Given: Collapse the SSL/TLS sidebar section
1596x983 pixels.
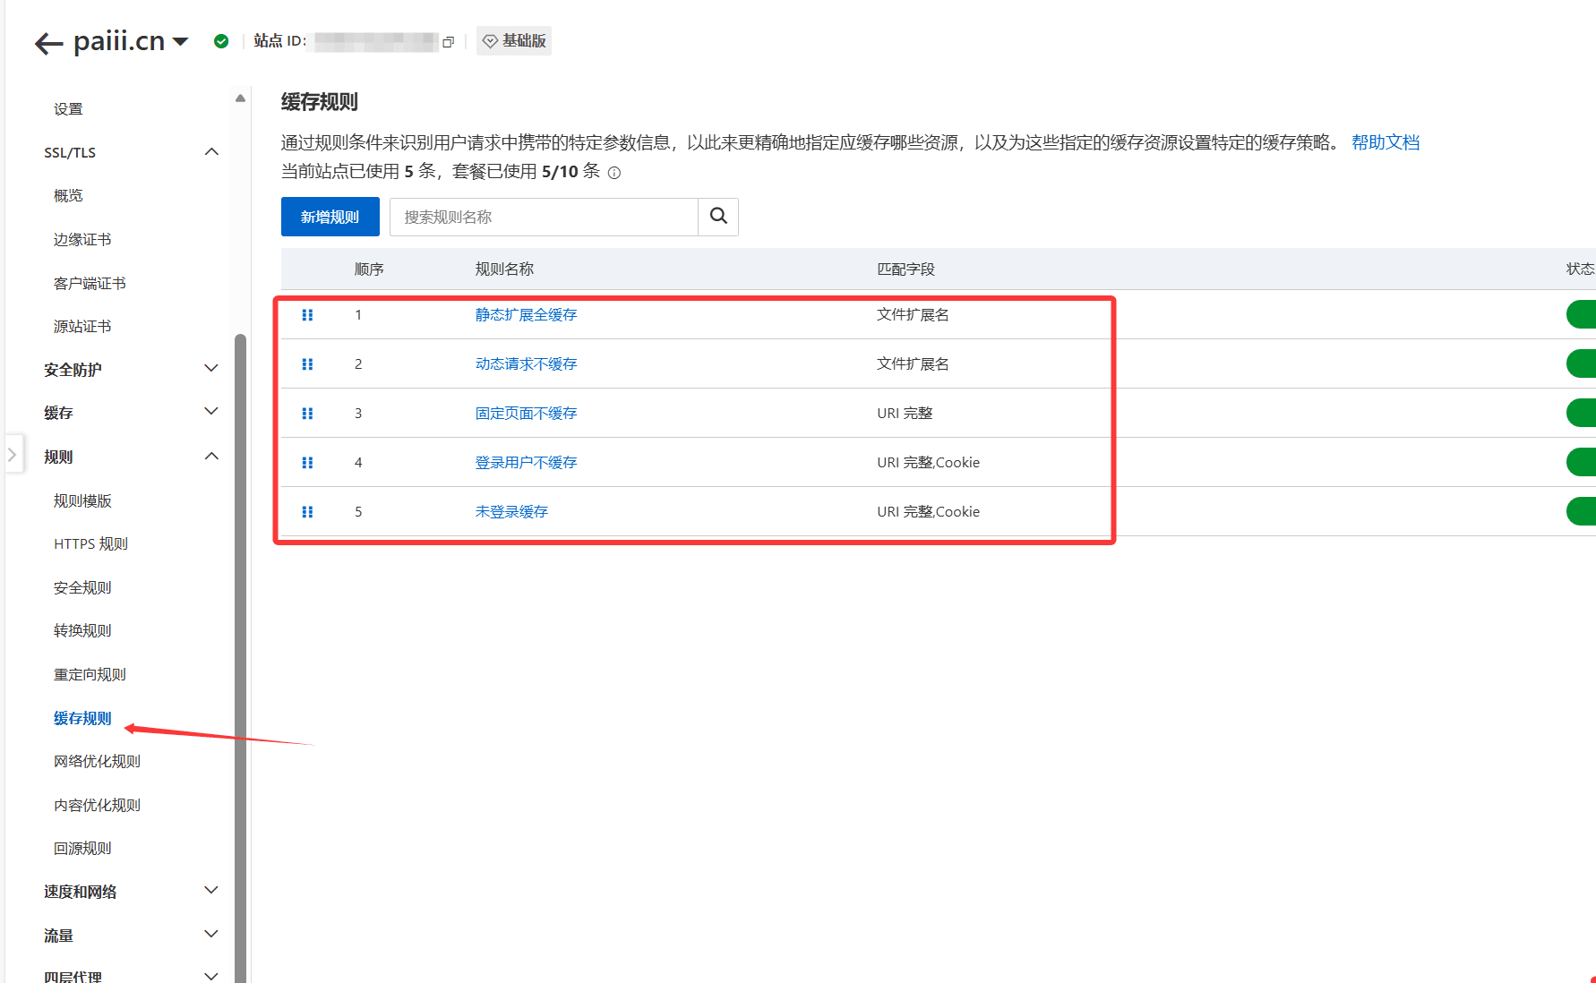Looking at the screenshot, I should point(211,152).
